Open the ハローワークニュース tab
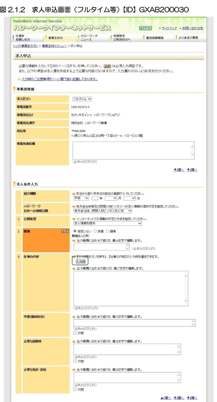The width and height of the screenshot is (217, 402). coord(93,38)
